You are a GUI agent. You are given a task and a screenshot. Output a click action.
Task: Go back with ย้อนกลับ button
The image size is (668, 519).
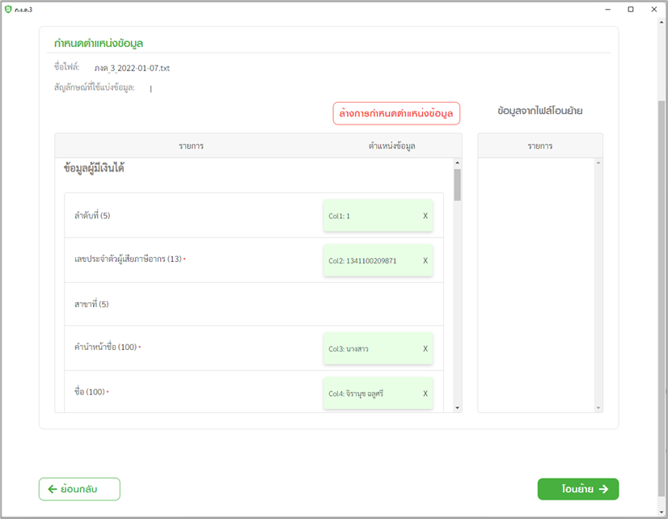point(79,489)
